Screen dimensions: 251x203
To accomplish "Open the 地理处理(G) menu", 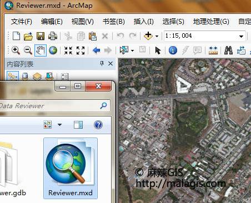I will click(211, 22).
